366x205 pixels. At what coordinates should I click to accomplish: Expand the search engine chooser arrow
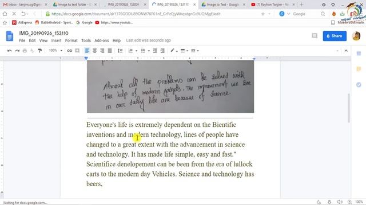pos(288,14)
